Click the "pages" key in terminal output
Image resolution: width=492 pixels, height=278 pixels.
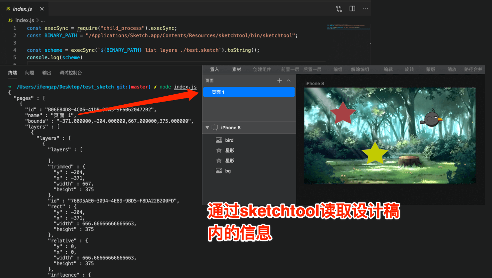[25, 98]
